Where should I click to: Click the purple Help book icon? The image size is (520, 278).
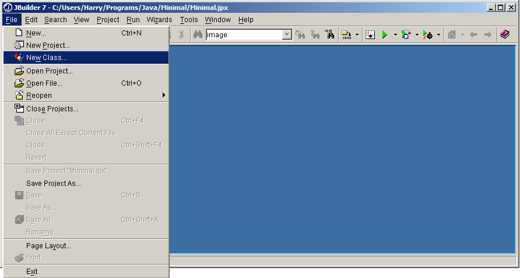tap(505, 34)
